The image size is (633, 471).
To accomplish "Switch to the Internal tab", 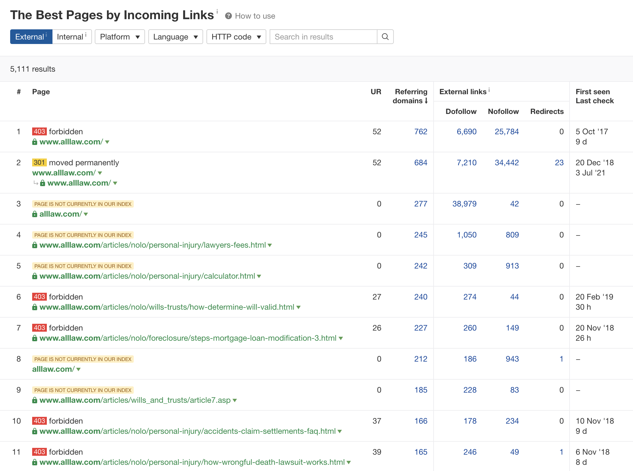I will pos(71,36).
